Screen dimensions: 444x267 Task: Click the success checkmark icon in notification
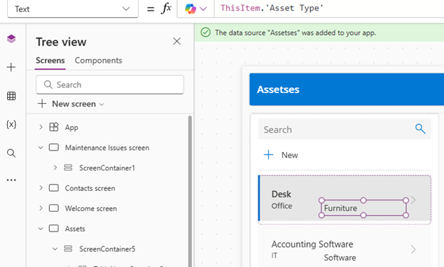(206, 33)
